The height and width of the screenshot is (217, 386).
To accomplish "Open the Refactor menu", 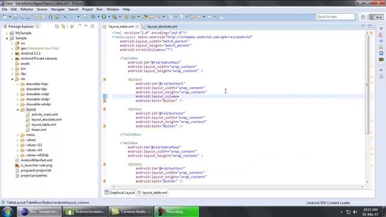I will (27, 10).
